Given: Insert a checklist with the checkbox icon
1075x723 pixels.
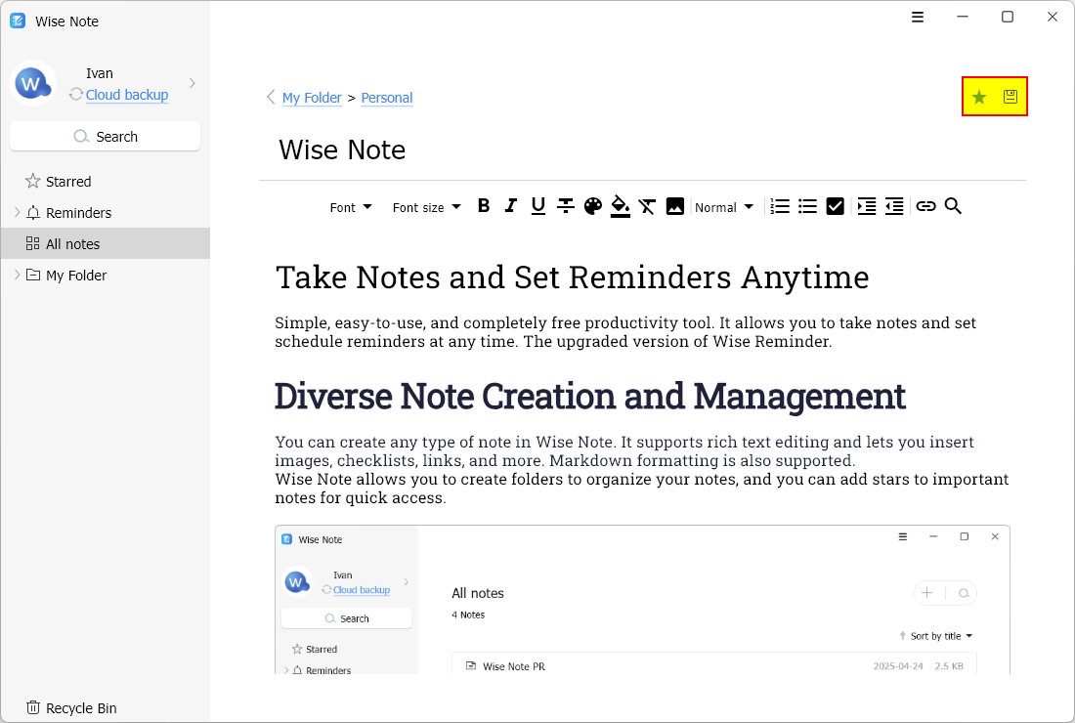Looking at the screenshot, I should (835, 206).
